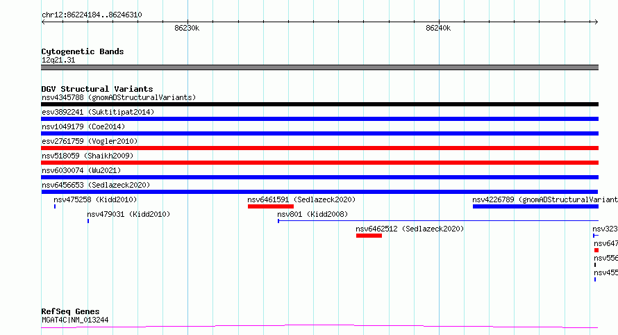Click the 86230k ruler tick label
This screenshot has width=618, height=335.
[x=187, y=28]
